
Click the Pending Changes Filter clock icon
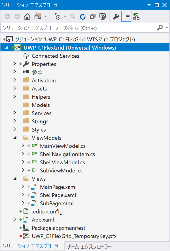(x=58, y=16)
